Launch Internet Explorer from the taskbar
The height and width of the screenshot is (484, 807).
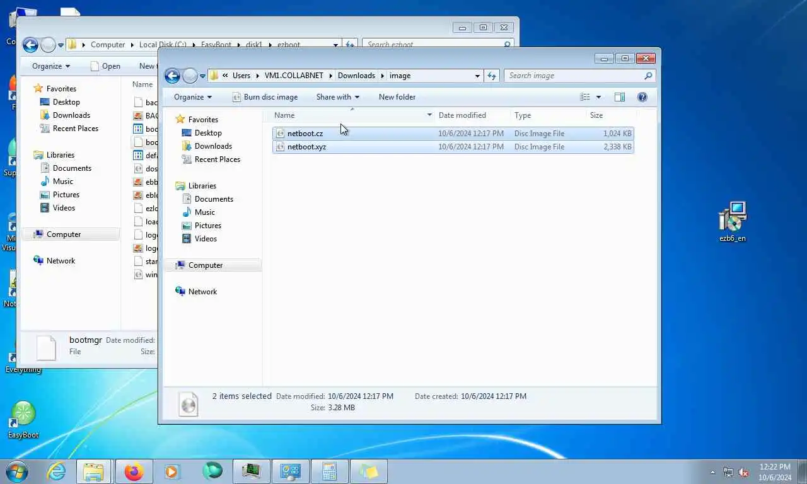click(57, 471)
